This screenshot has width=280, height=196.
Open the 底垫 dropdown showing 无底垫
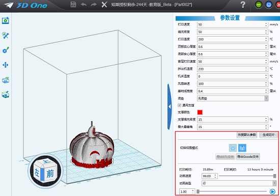click(x=233, y=99)
